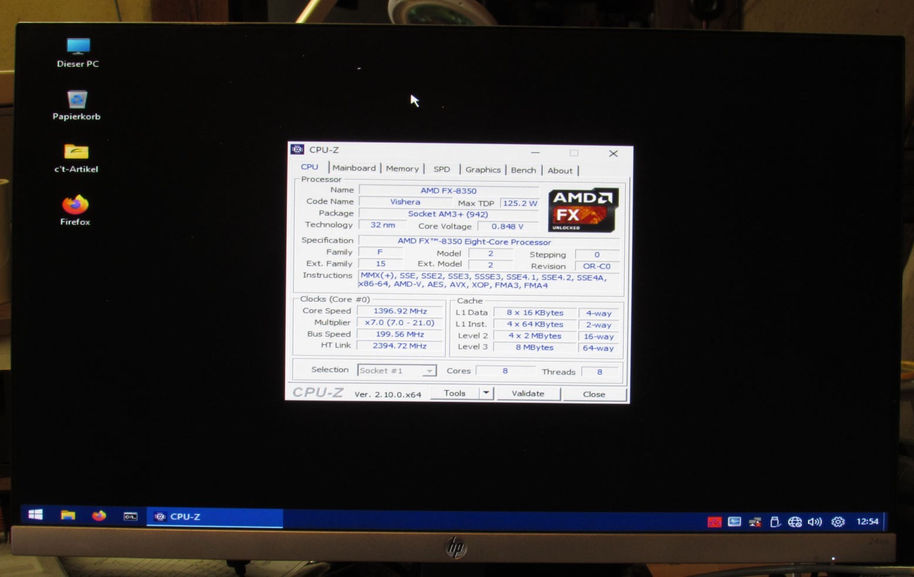Expand the Tools dropdown arrow
Screen dimensions: 914x577
point(486,393)
